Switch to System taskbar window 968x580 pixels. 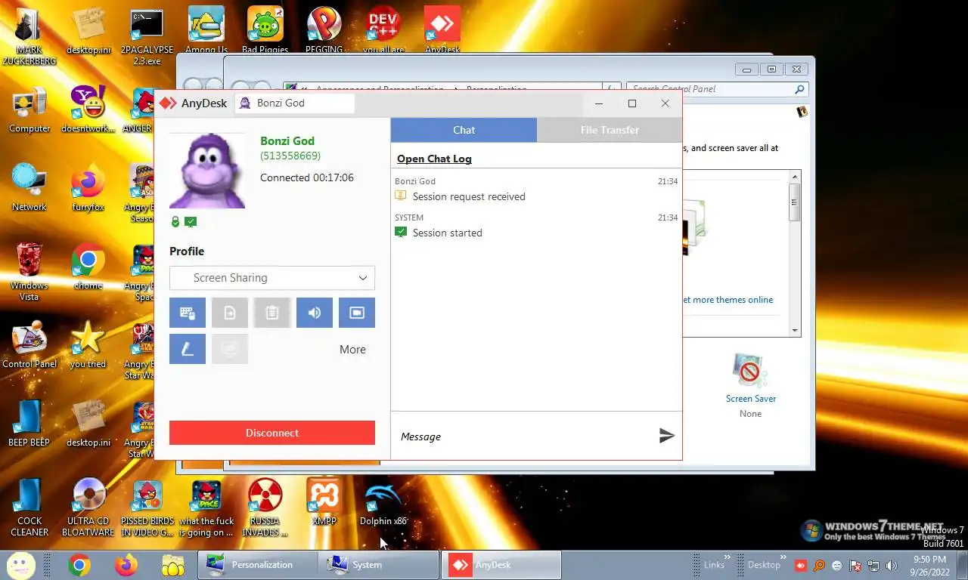(x=380, y=565)
